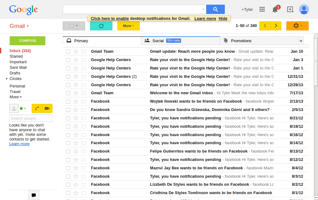The image size is (318, 200).
Task: Select the Gmail Team Jan 10 email checkbox
Action: point(68,51)
